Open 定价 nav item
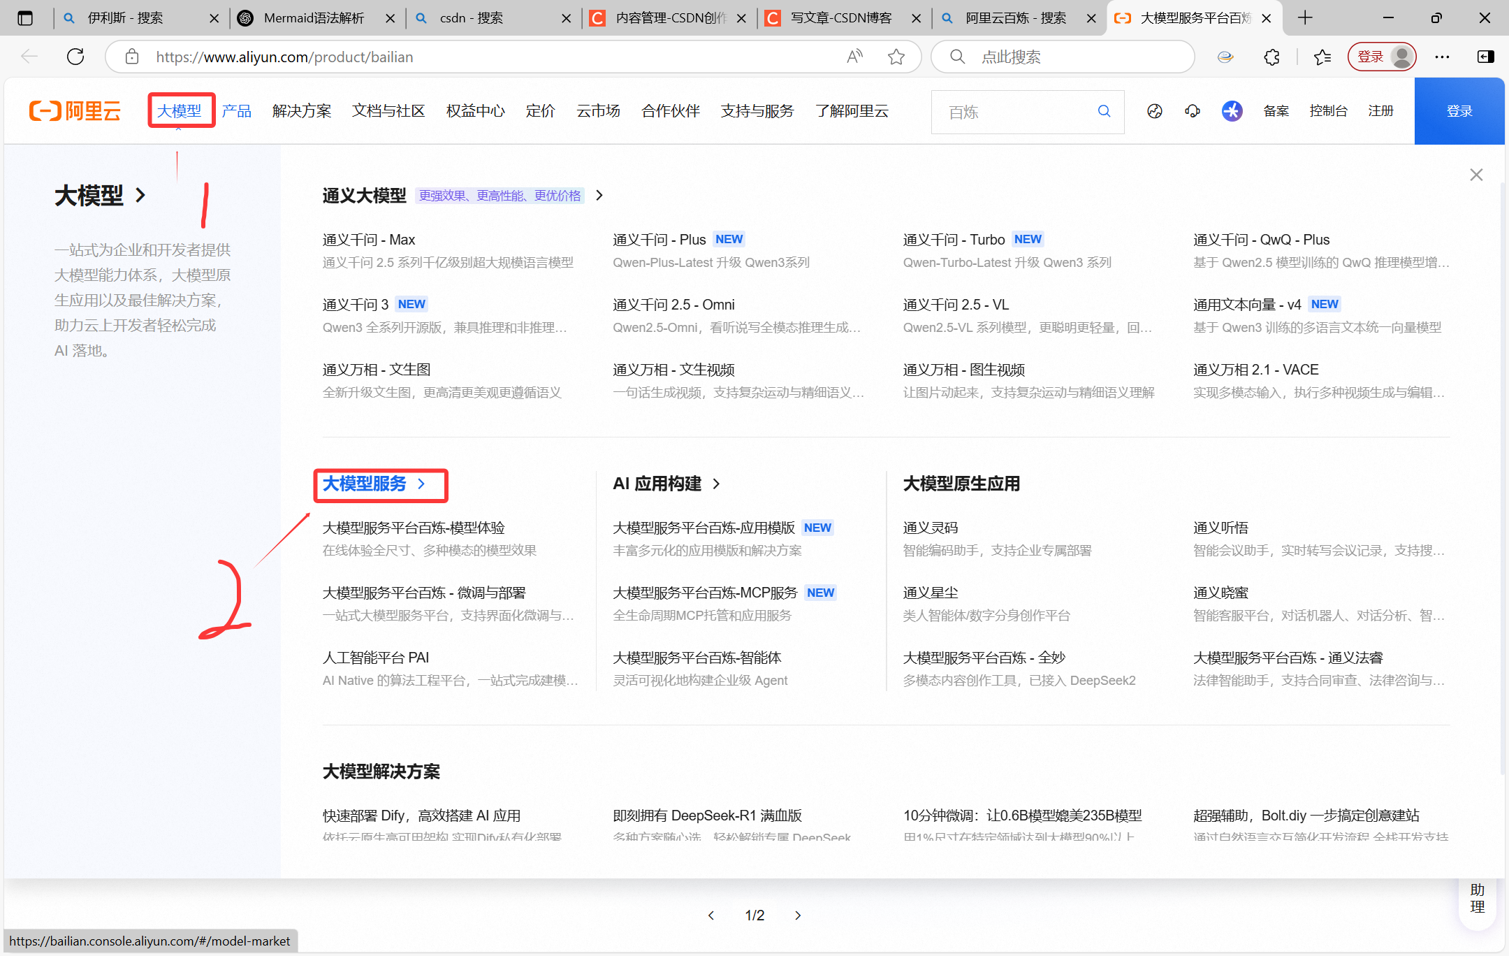Viewport: 1509px width, 956px height. [541, 111]
